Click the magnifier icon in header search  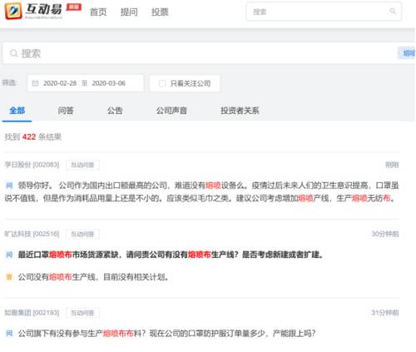click(x=393, y=11)
